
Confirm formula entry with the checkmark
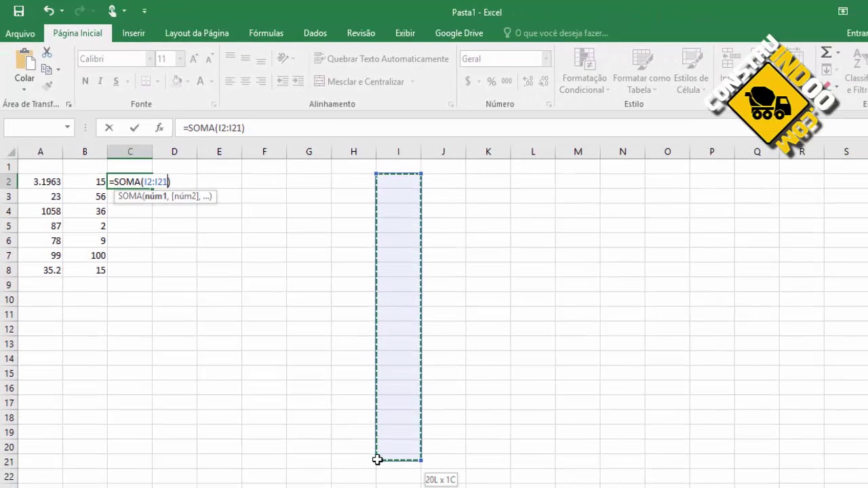[134, 127]
